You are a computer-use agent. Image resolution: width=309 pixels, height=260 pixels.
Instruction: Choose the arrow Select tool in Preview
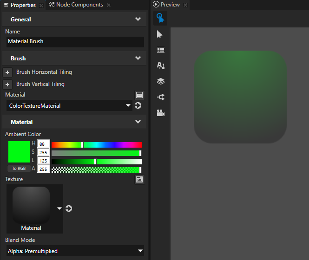(160, 34)
